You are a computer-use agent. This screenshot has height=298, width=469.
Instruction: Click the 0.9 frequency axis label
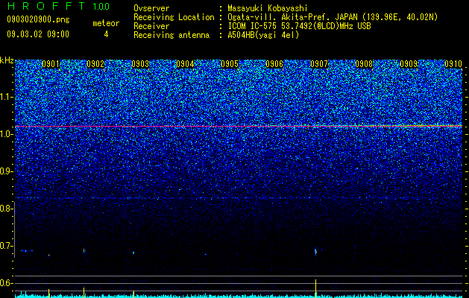point(7,171)
